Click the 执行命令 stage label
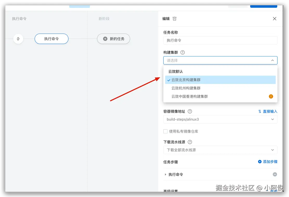The width and height of the screenshot is (289, 197). tap(19, 19)
